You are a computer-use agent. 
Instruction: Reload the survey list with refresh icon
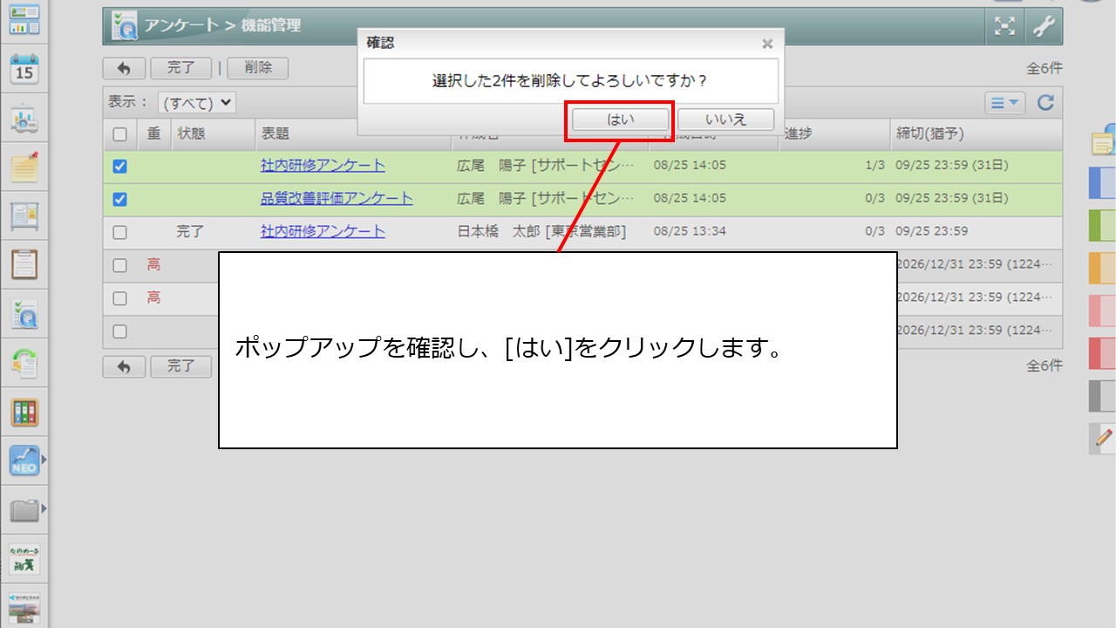pyautogui.click(x=1045, y=103)
